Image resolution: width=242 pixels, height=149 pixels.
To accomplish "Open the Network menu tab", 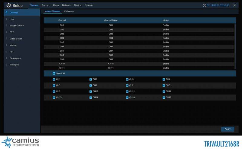I will (x=66, y=5).
